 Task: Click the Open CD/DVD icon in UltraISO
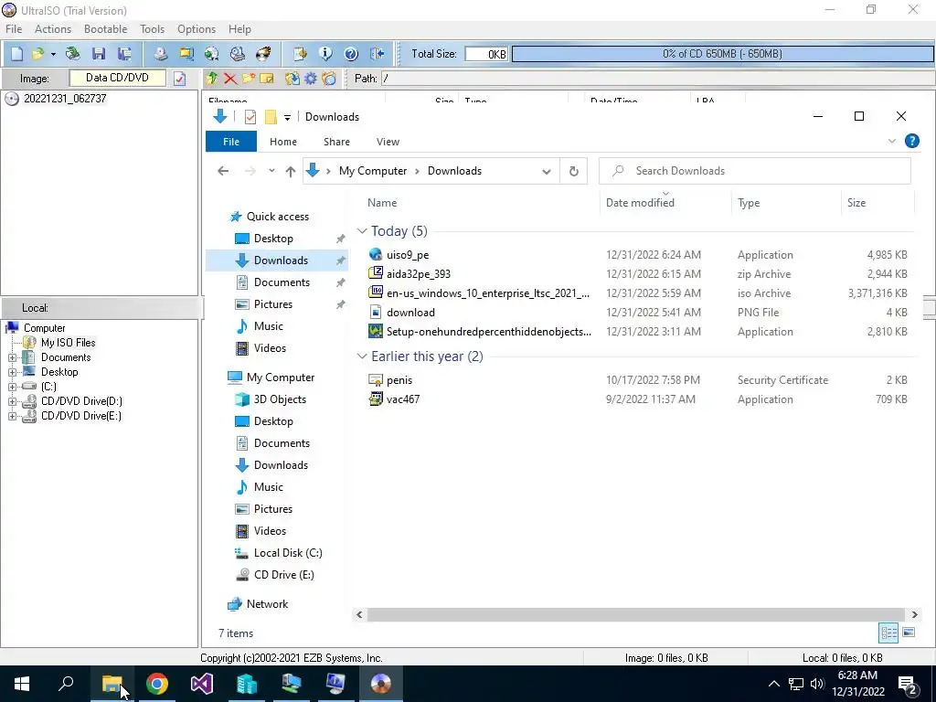click(x=73, y=54)
